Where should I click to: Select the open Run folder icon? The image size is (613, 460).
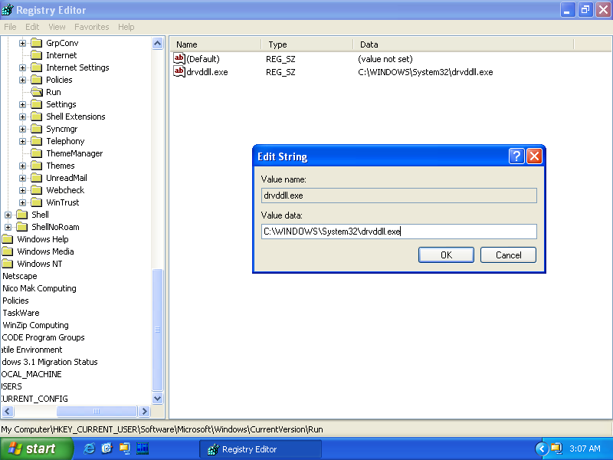(x=37, y=92)
